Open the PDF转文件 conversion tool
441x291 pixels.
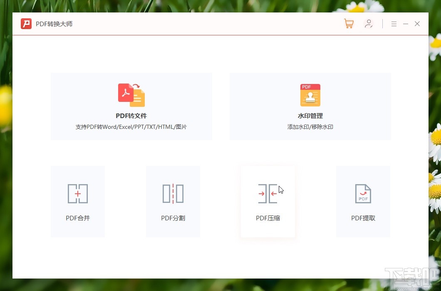click(131, 106)
